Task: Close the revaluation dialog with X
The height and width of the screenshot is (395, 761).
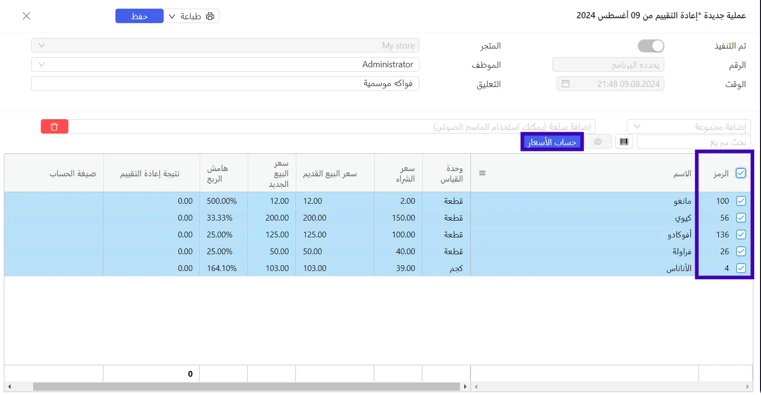Action: [x=26, y=16]
